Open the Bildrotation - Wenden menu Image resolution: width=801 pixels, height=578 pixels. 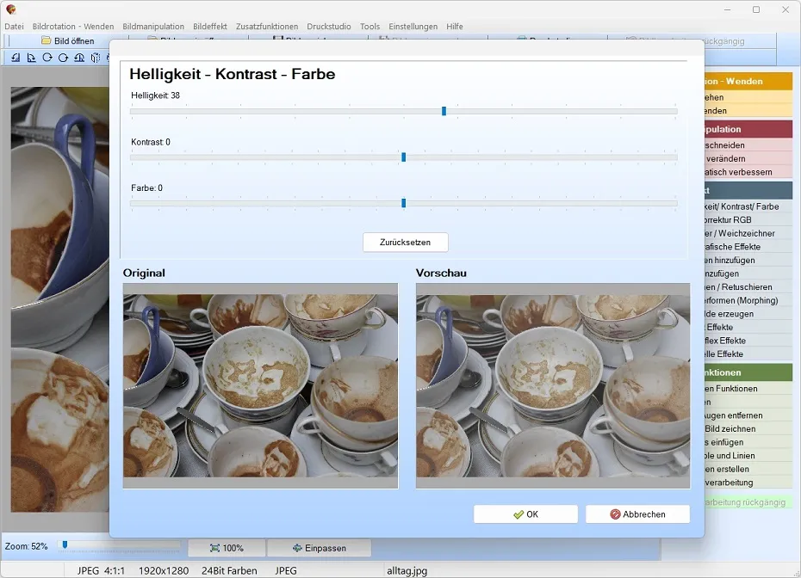(73, 27)
